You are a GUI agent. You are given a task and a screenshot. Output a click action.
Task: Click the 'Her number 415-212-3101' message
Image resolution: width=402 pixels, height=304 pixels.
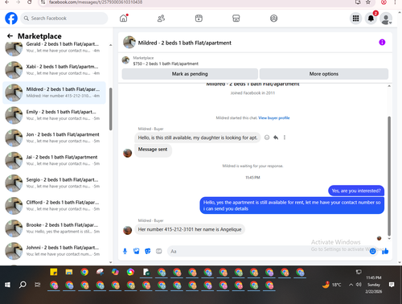click(x=190, y=229)
